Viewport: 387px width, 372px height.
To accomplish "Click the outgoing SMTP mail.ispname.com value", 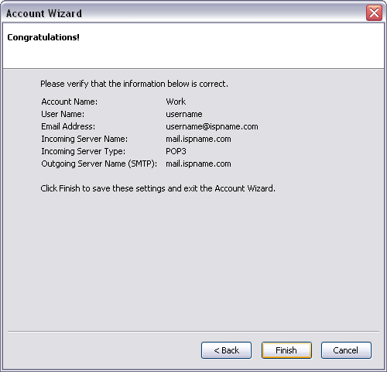I will (198, 164).
